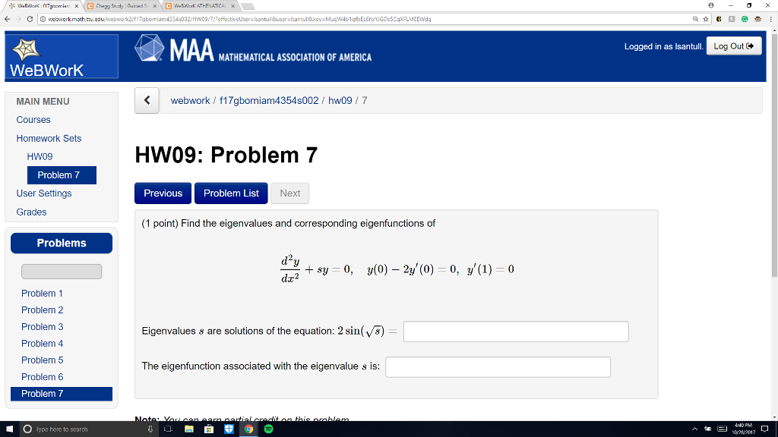
Task: Expand the breadcrumb back chevron above HW09
Action: coord(147,100)
